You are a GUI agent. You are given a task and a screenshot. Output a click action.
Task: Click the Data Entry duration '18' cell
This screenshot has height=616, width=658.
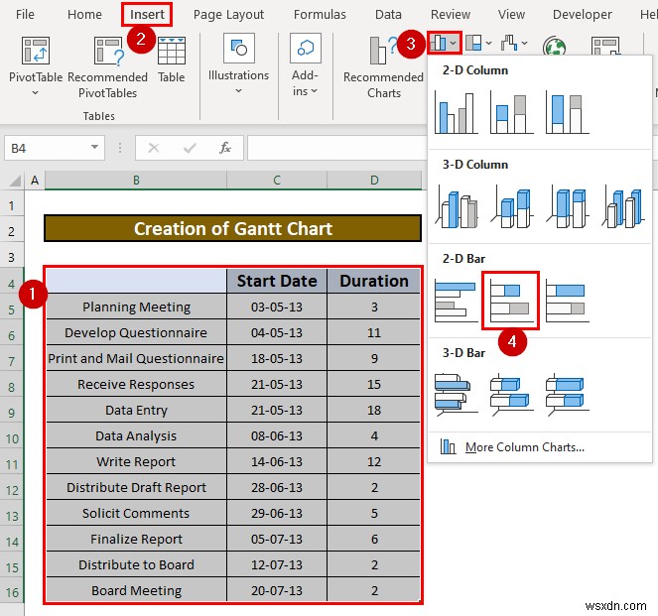[x=374, y=410]
